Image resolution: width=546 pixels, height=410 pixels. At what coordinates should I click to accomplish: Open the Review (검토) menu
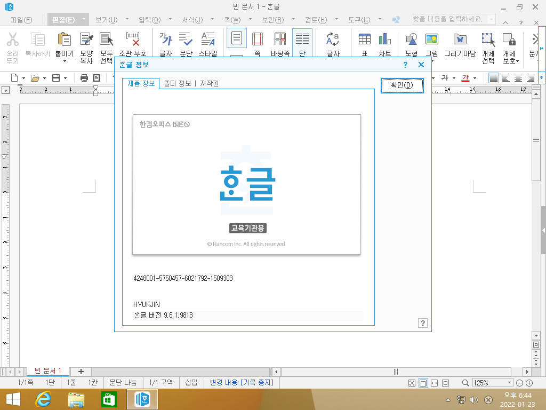tap(316, 20)
